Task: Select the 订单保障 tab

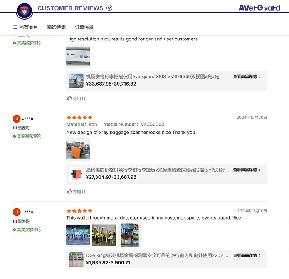Action: pyautogui.click(x=84, y=27)
